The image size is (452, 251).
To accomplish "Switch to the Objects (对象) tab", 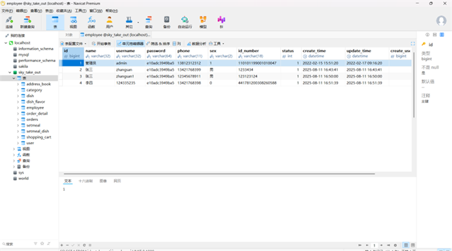I will tap(68, 35).
